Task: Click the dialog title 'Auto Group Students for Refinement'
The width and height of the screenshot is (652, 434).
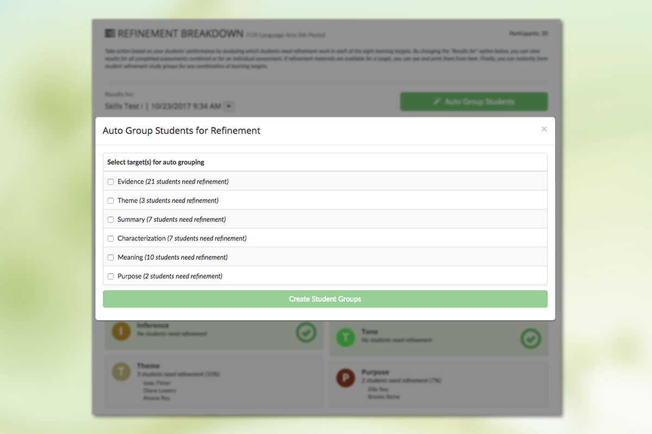Action: tap(181, 131)
